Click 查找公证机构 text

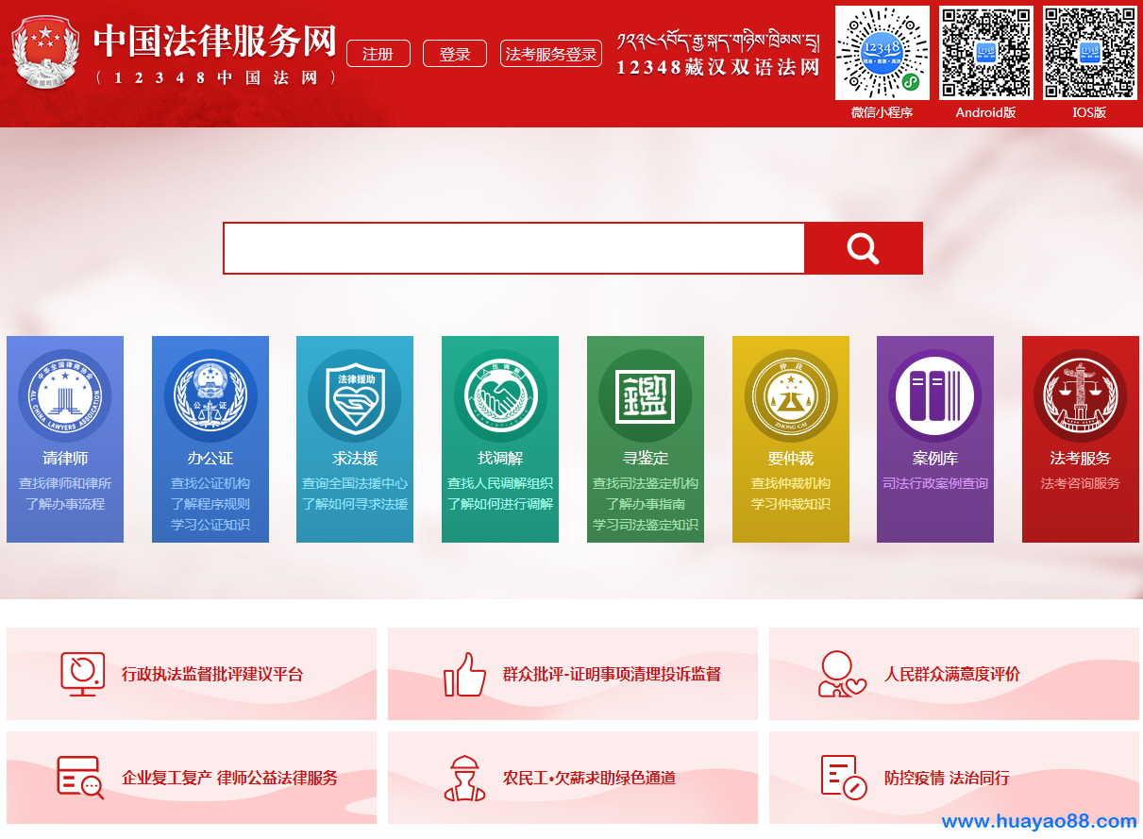coord(210,483)
